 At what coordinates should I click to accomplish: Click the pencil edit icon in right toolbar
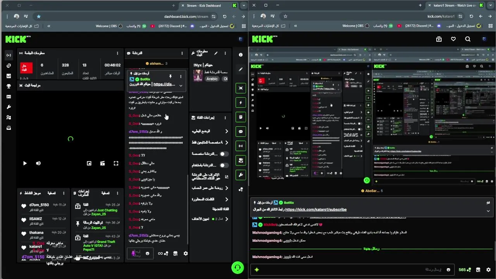point(241,69)
